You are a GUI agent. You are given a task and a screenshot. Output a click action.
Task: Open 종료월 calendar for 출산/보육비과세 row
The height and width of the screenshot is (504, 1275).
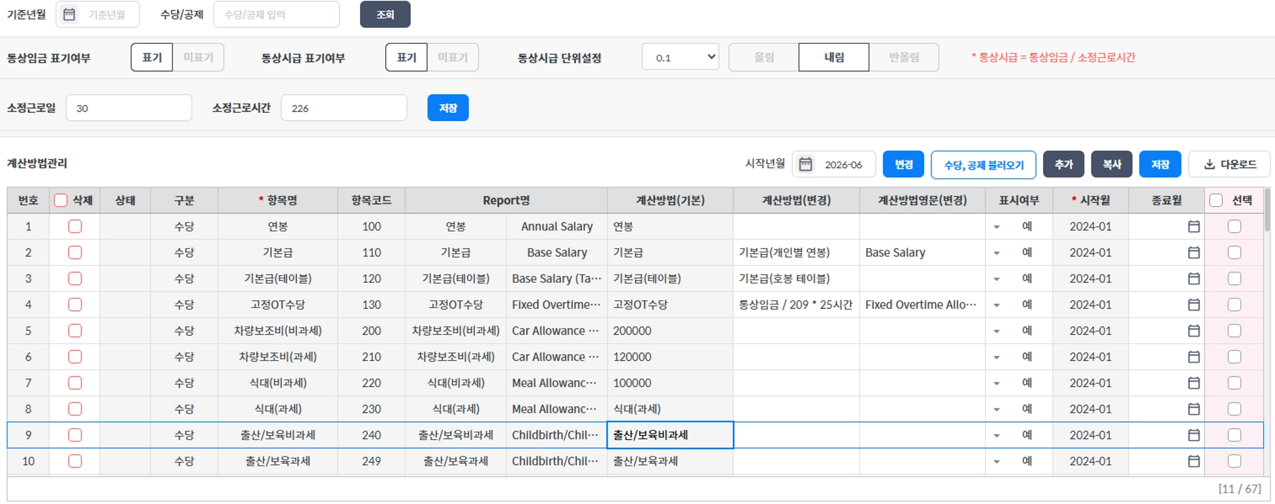tap(1193, 435)
